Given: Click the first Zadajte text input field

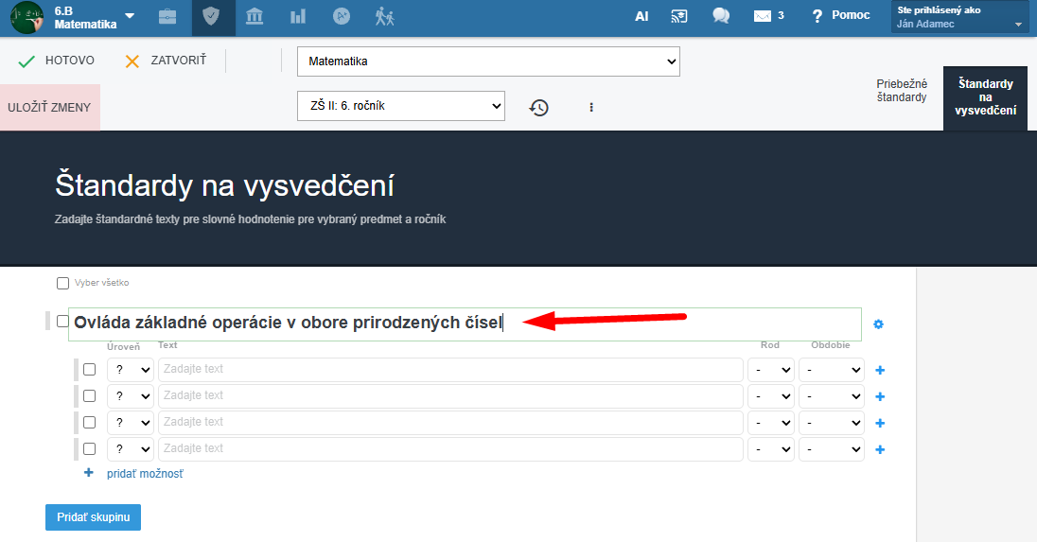Looking at the screenshot, I should (450, 370).
